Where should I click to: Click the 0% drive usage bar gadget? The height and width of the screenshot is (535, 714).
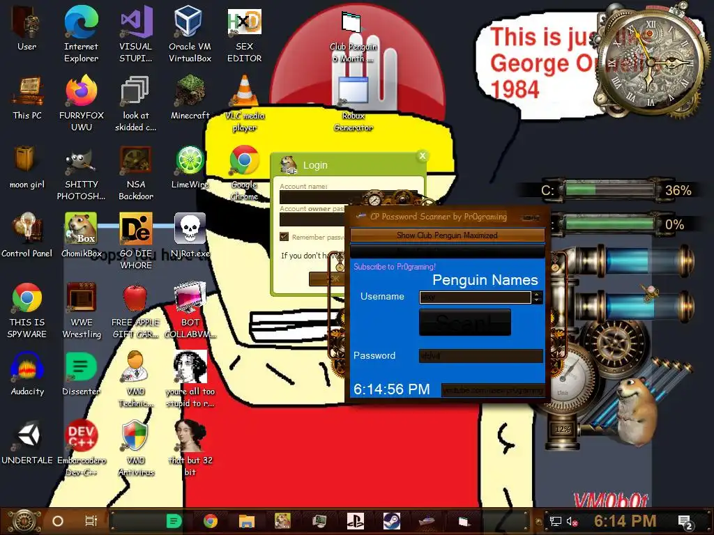click(609, 224)
